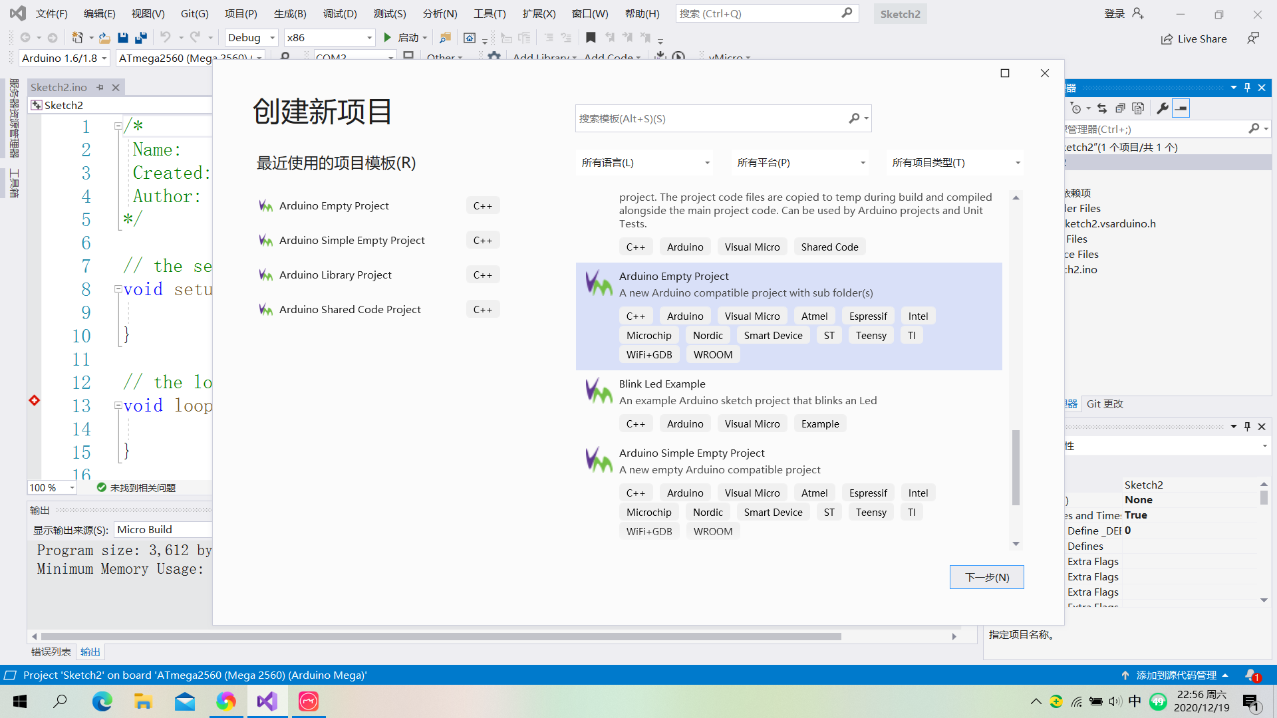1277x718 pixels.
Task: Expand the 所有项目类型 project type dropdown
Action: coord(955,163)
